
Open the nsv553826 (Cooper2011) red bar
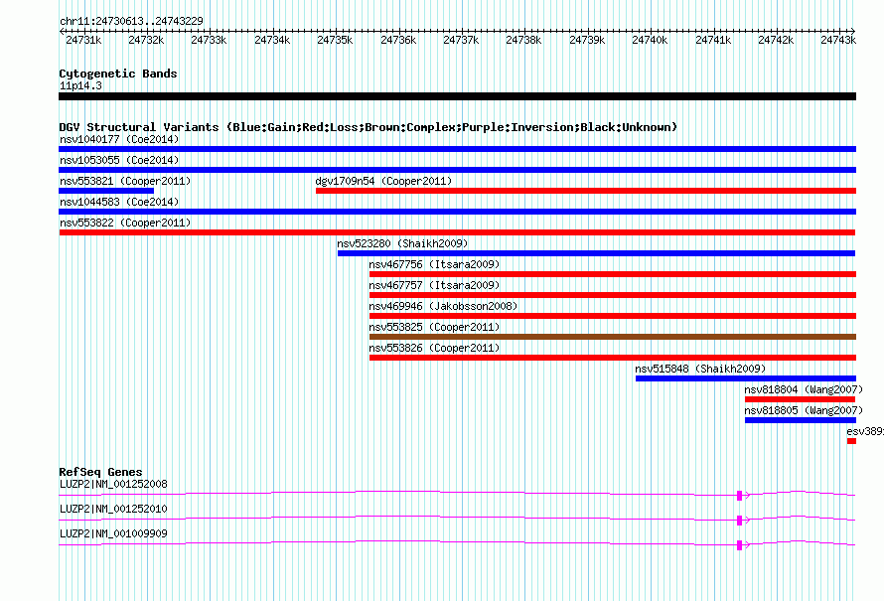(613, 358)
